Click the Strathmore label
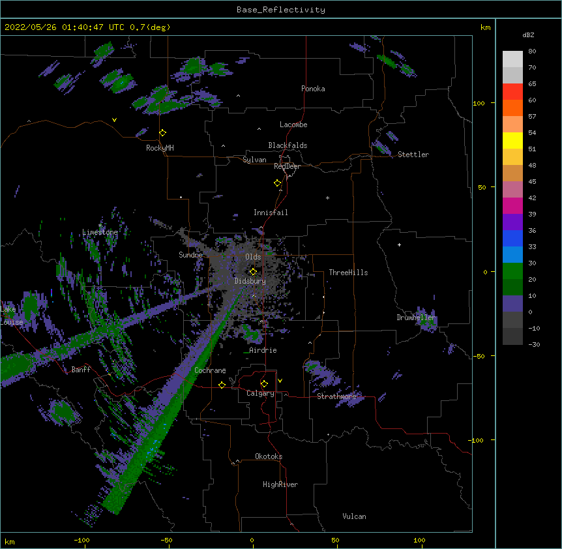The height and width of the screenshot is (549, 562). click(336, 396)
